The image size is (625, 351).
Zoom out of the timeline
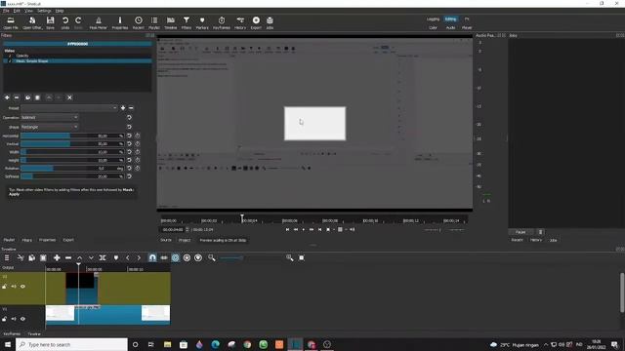211,257
